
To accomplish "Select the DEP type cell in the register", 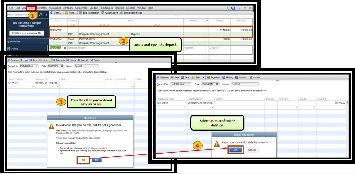I will pos(73,34).
